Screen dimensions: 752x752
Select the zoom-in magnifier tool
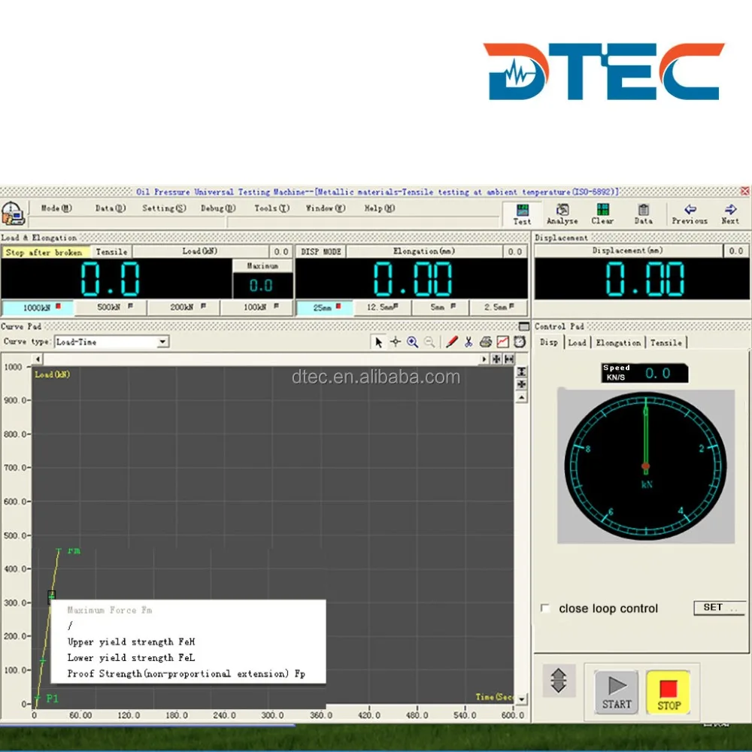[x=412, y=342]
